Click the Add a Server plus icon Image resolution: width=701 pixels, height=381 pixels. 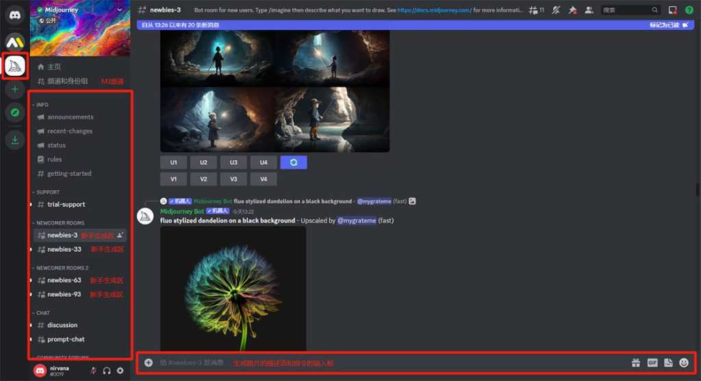point(15,90)
